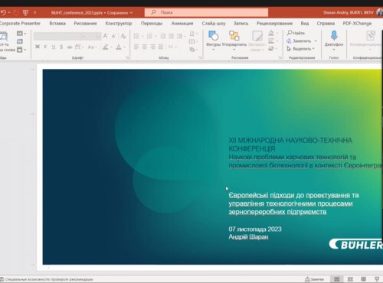
Task: Open Выделить select dropdown
Action: point(301,48)
